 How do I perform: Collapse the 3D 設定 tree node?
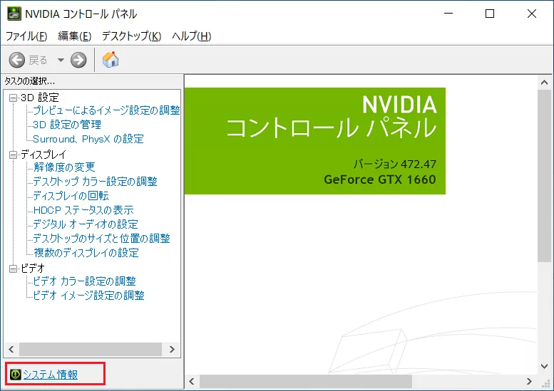coord(13,98)
